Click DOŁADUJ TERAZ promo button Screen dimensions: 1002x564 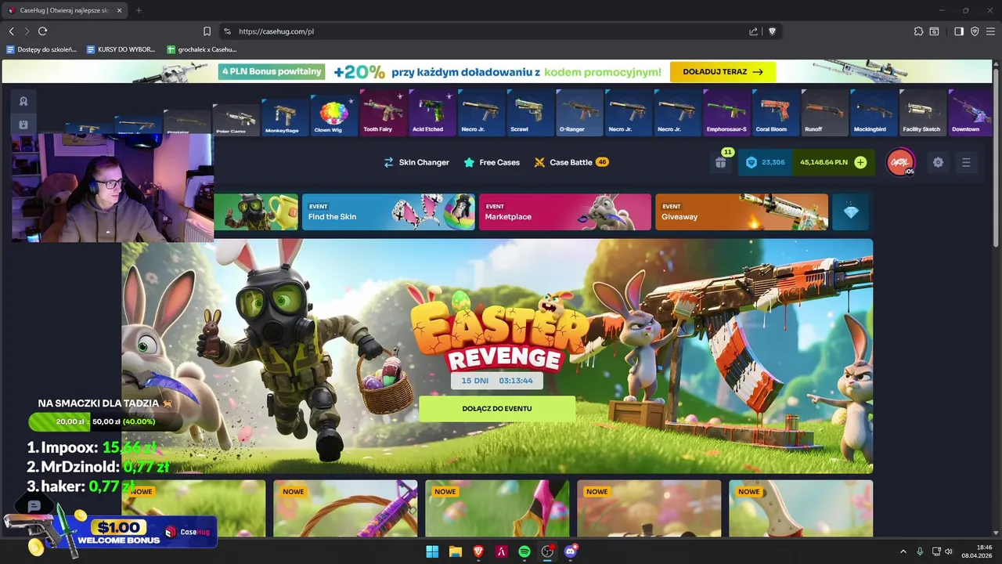click(723, 71)
